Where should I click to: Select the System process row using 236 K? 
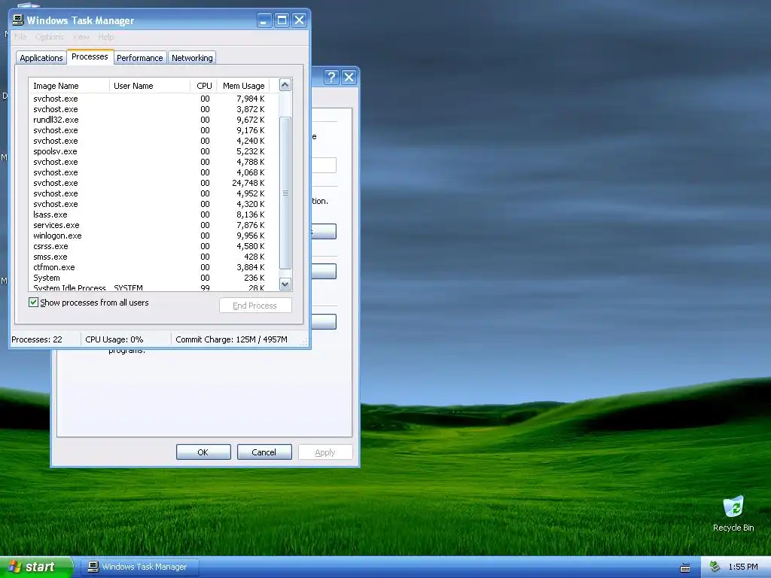point(154,278)
